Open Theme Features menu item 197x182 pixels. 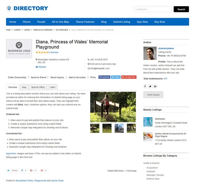tap(85, 22)
